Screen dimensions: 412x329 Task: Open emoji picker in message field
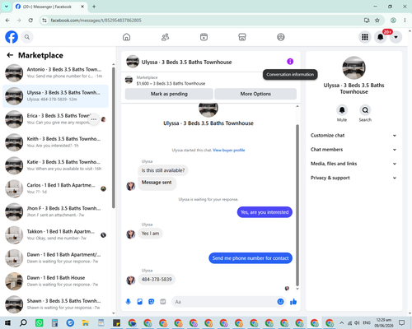tap(280, 302)
